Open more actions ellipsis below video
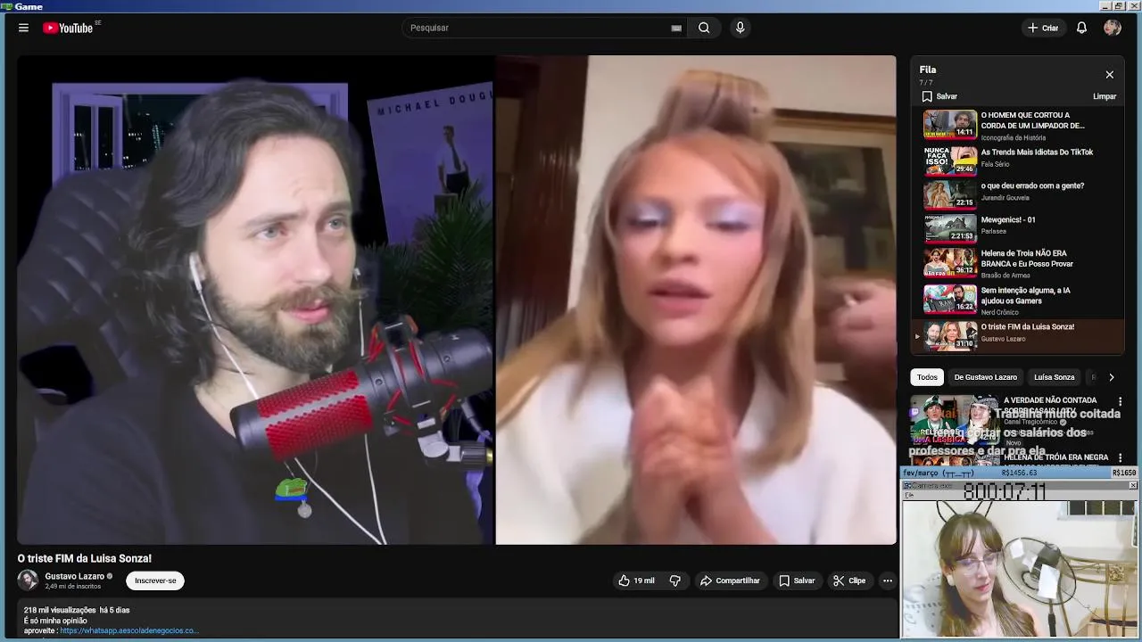 [887, 580]
